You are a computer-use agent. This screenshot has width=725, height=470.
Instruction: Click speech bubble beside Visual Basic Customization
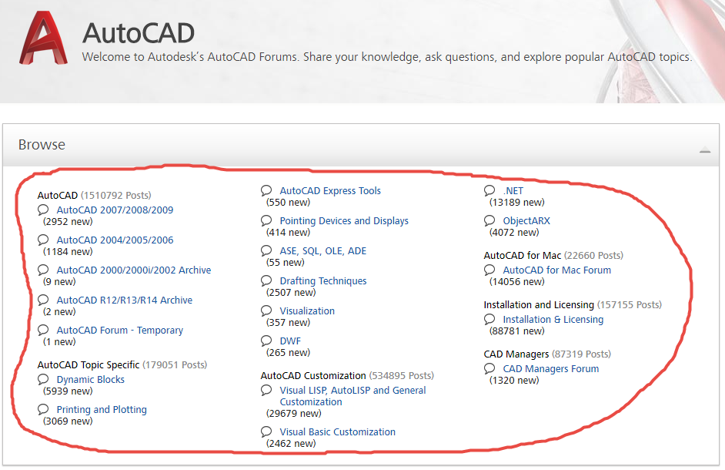pos(266,432)
